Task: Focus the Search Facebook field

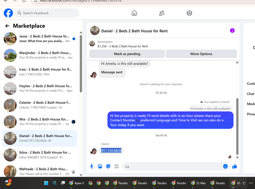Action: [x=47, y=13]
